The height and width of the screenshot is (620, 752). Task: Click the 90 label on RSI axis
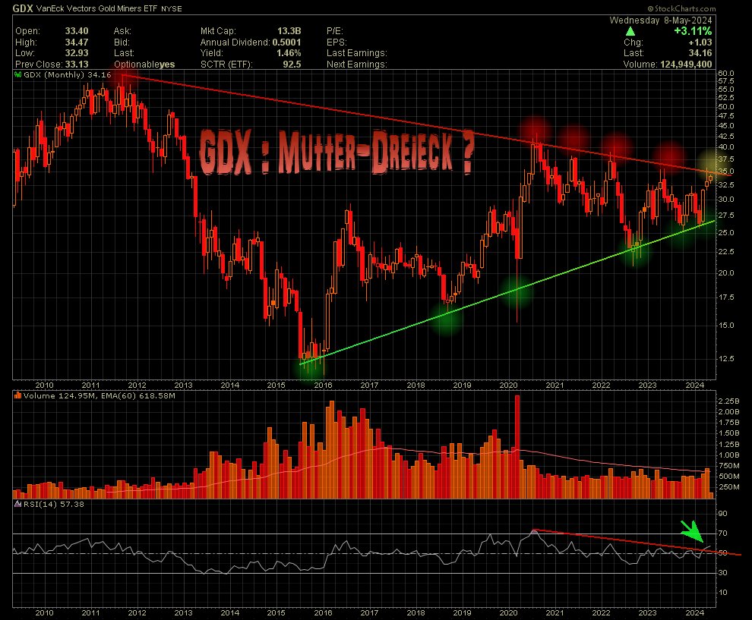point(722,514)
